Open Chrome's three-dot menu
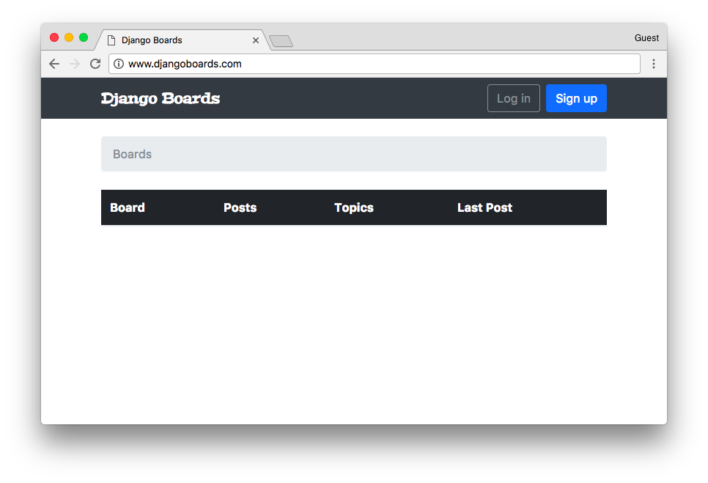The height and width of the screenshot is (483, 708). (x=654, y=64)
